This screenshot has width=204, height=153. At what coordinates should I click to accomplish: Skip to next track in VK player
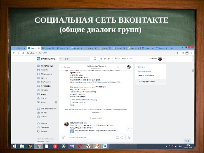point(109,59)
